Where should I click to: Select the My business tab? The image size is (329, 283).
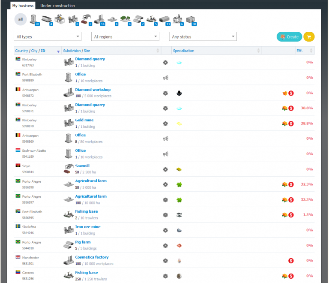point(23,6)
